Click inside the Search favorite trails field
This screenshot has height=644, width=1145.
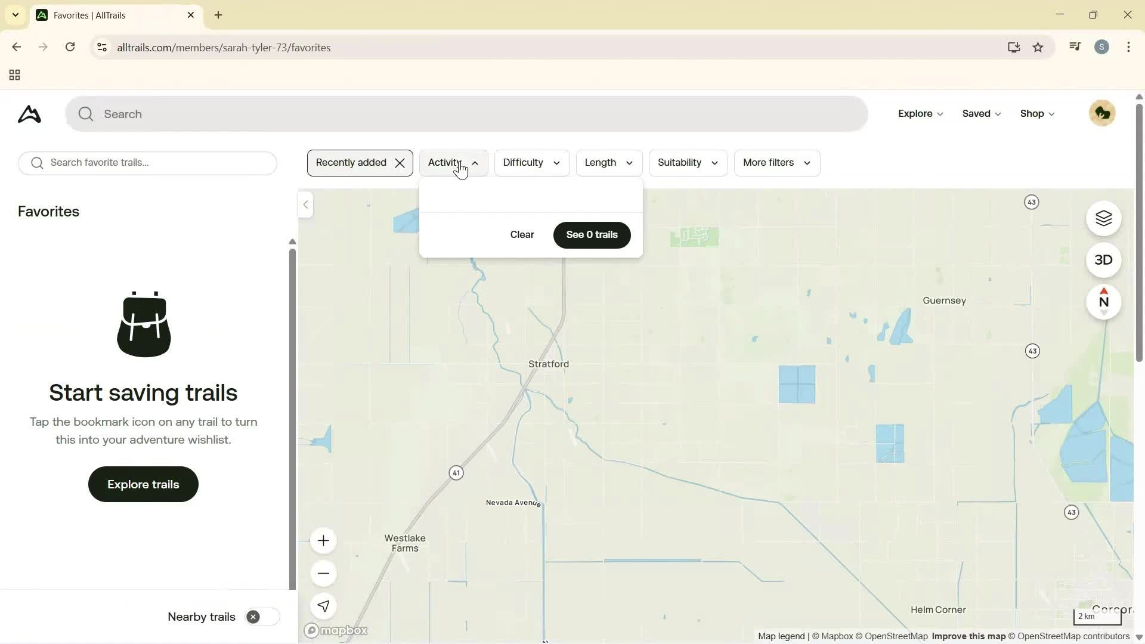[147, 162]
